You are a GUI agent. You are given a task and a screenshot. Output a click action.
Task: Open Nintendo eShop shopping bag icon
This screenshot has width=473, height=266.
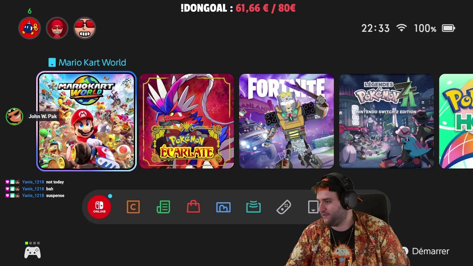(193, 207)
